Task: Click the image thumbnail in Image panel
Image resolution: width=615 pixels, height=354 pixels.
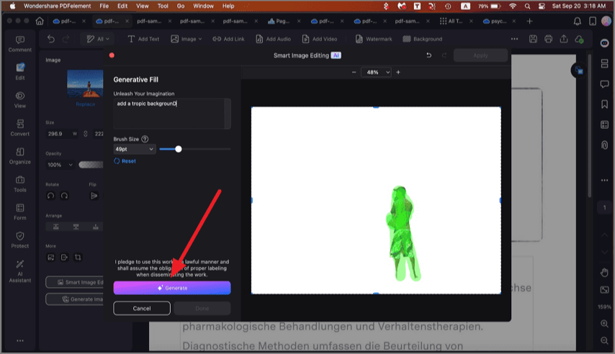Action: [x=85, y=83]
